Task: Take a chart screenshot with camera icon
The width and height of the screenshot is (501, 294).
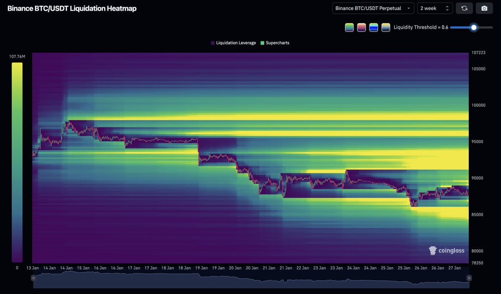Action: click(484, 8)
